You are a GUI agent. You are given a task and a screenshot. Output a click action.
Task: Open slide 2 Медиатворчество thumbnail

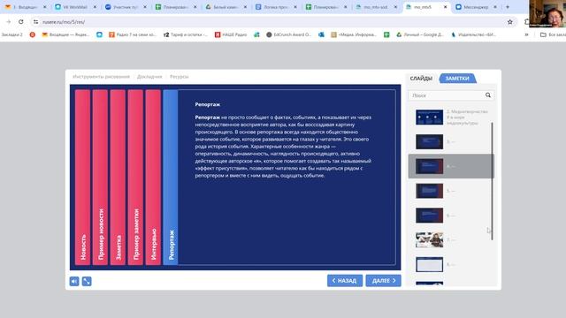tap(429, 117)
